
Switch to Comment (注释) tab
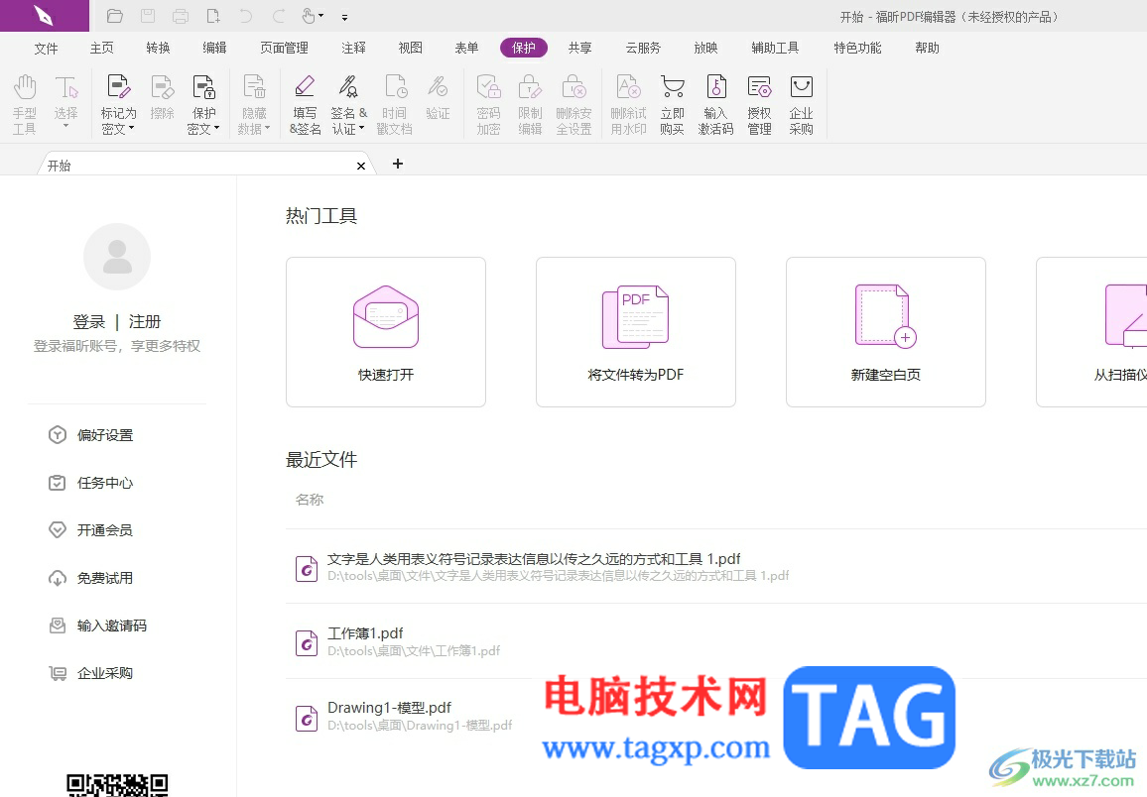click(353, 49)
